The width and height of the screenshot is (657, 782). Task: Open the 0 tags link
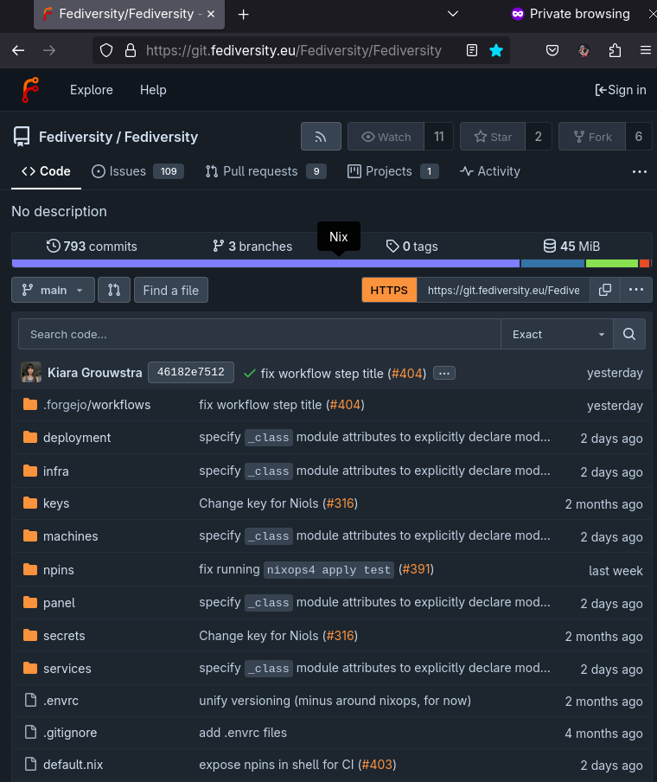click(x=411, y=247)
